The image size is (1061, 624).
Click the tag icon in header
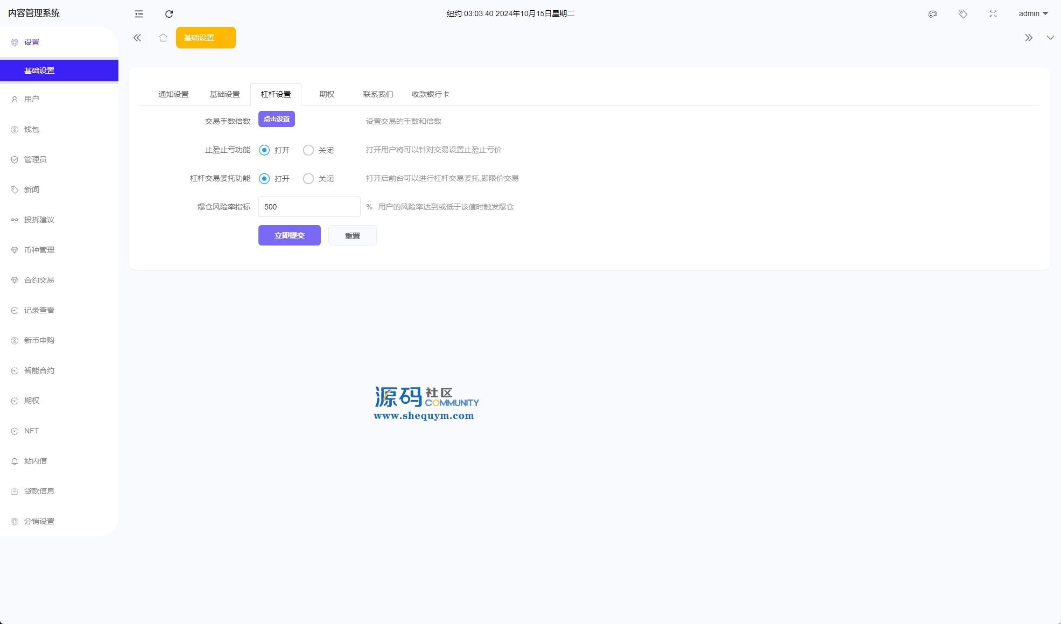(963, 14)
